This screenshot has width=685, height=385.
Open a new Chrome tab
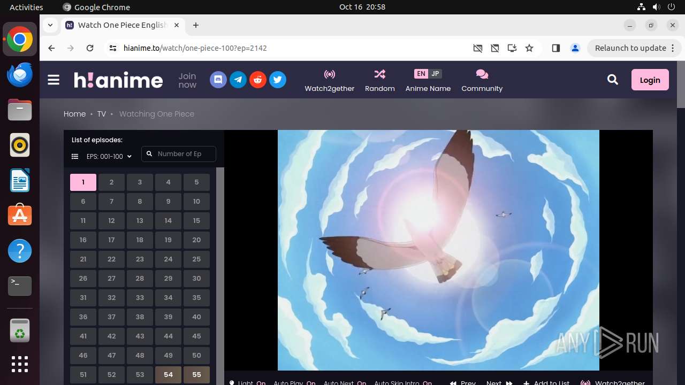pos(196,25)
